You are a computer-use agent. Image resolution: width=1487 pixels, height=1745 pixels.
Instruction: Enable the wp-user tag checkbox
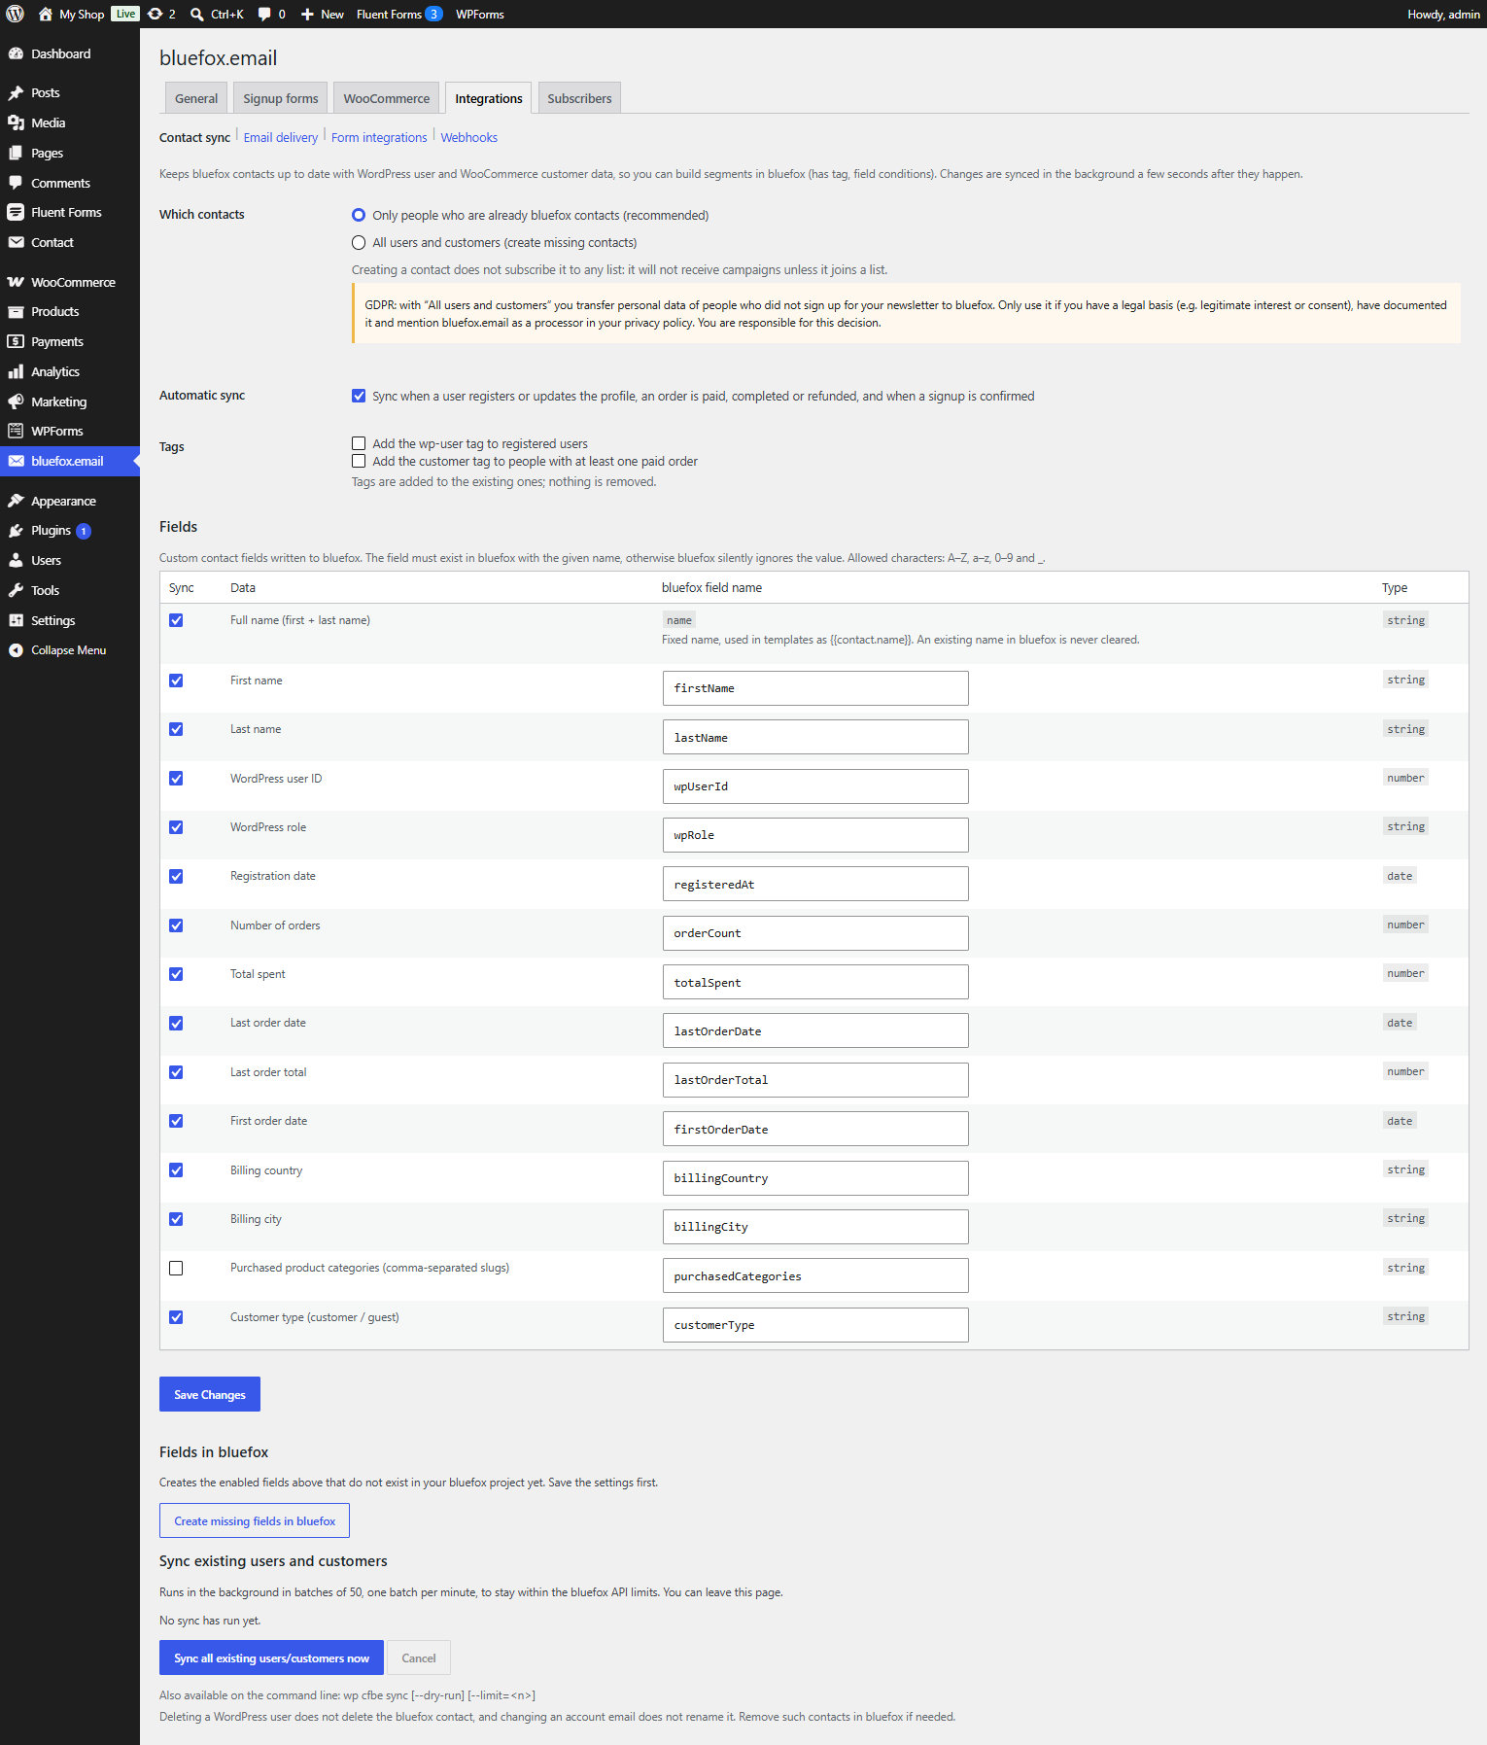point(359,443)
